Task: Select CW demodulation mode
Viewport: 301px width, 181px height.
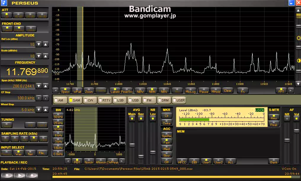Action: tap(90, 100)
